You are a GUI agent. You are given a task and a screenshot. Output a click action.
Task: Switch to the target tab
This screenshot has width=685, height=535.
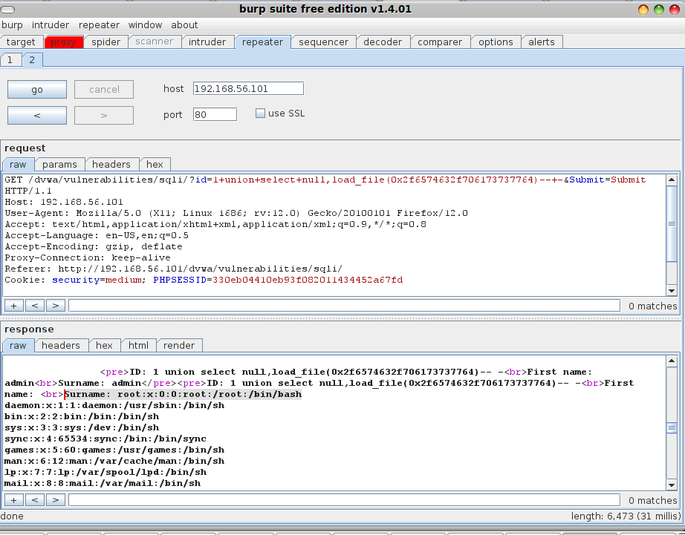(x=21, y=42)
